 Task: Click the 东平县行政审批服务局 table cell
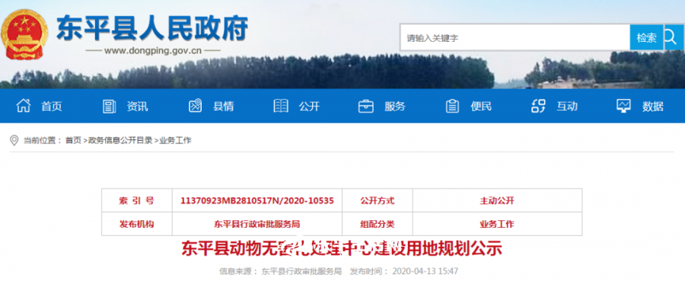click(257, 224)
